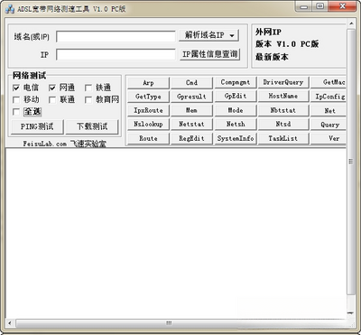This screenshot has width=361, height=335.
Task: Click the Net button
Action: point(328,110)
